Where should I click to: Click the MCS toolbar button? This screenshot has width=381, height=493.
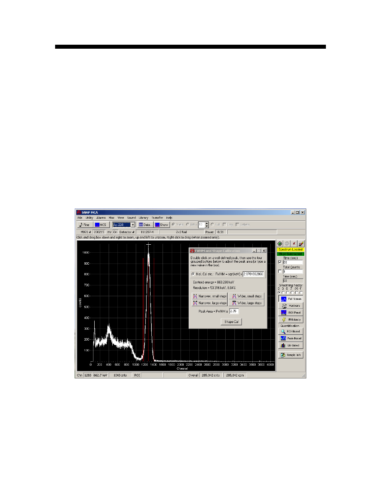tap(101, 225)
